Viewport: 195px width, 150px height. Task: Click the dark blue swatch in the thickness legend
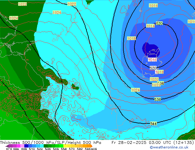coord(26,146)
